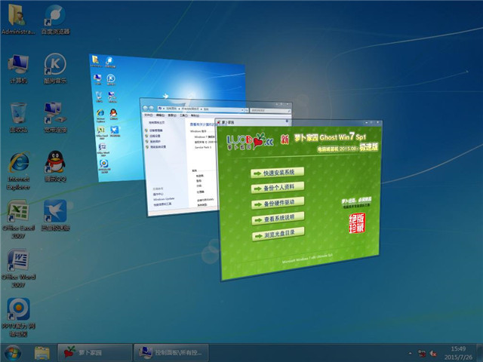Click the network status tray icon
This screenshot has height=362, width=483.
(422, 354)
